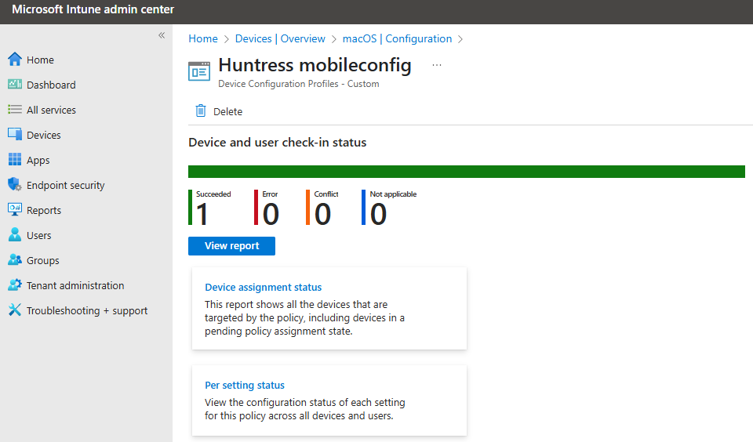Click the Conflict count of 0
Viewport: 753px width, 442px height.
322,214
